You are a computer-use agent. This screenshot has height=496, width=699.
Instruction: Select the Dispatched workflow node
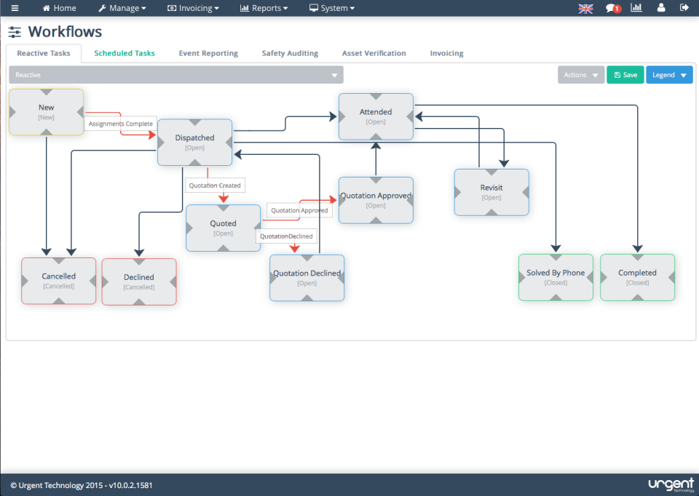[194, 142]
